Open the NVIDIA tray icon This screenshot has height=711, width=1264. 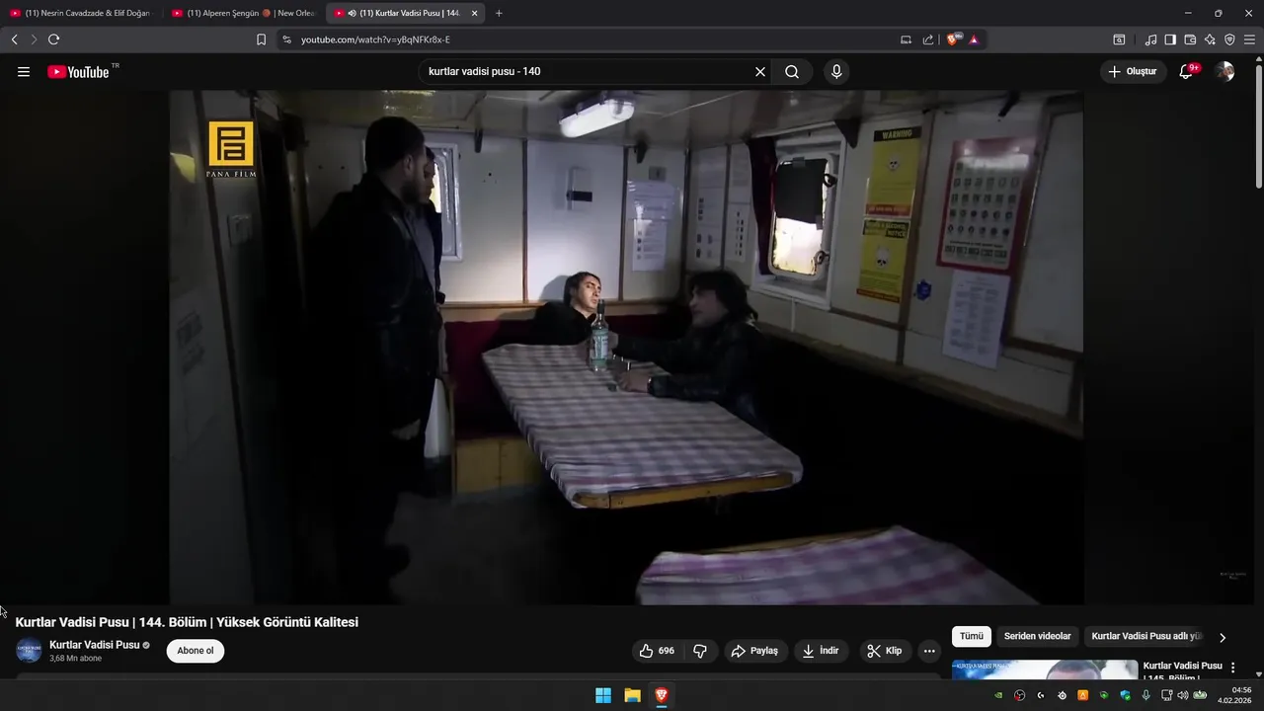click(998, 695)
